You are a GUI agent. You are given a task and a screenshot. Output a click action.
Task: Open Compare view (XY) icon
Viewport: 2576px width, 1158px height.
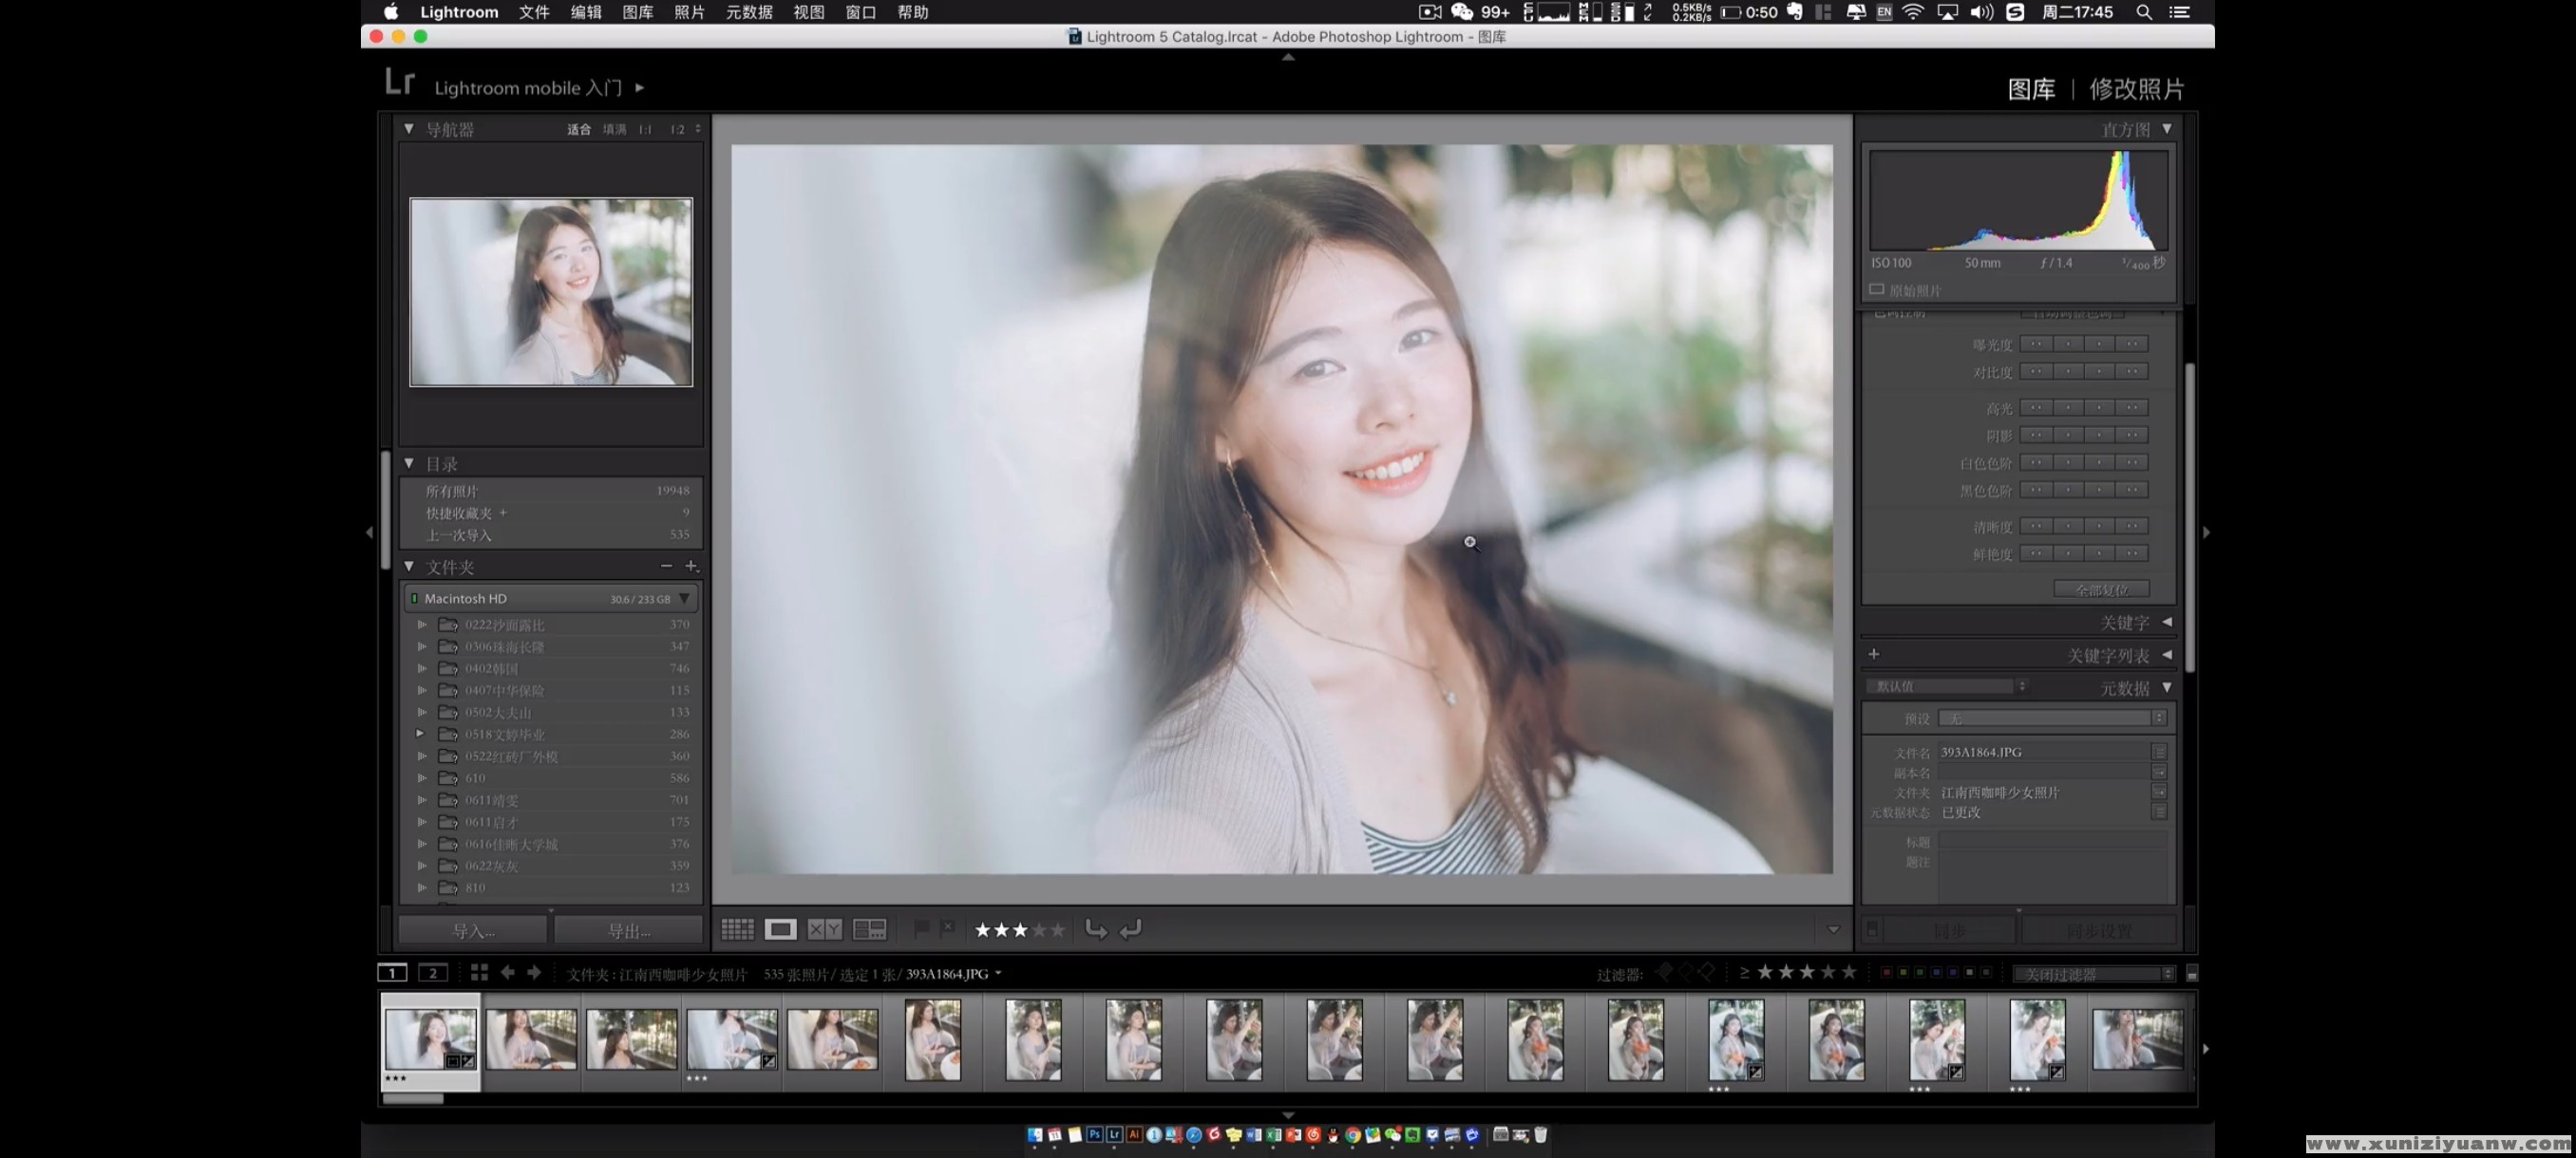[824, 930]
